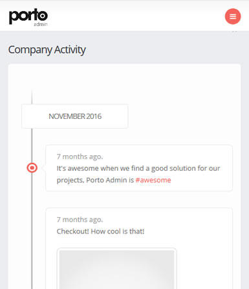Click the "projects, Porto Admin is" text
Screen dimensions: 249x289
click(x=95, y=180)
